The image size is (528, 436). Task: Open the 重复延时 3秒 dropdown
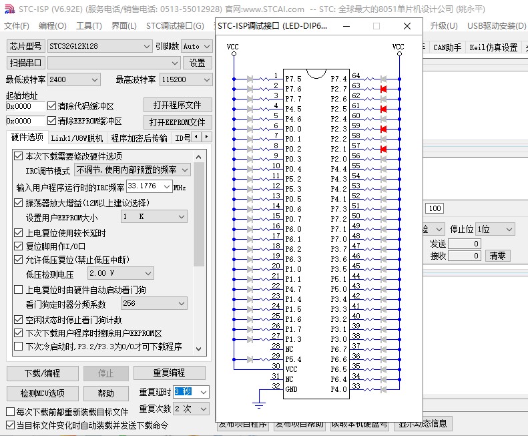(191, 392)
